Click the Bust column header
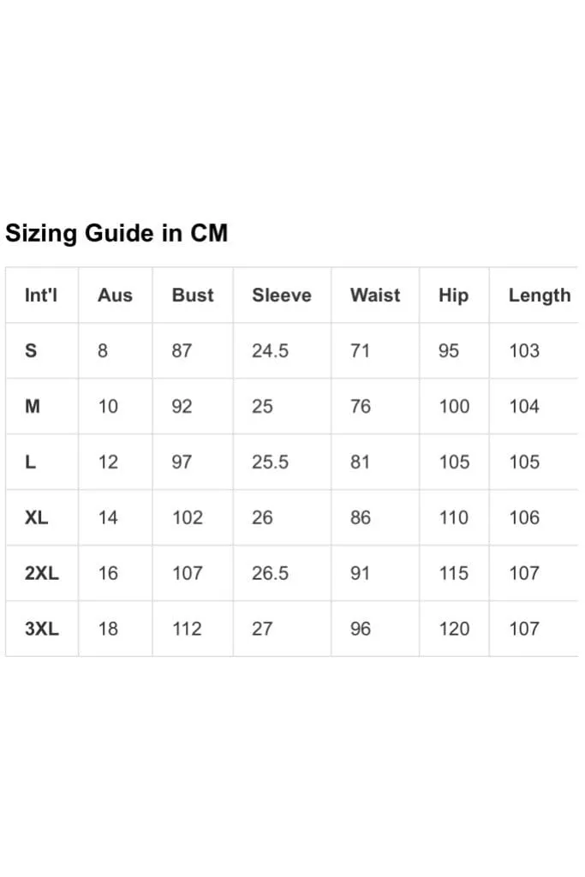Screen dimensions: 585x877 tap(193, 295)
